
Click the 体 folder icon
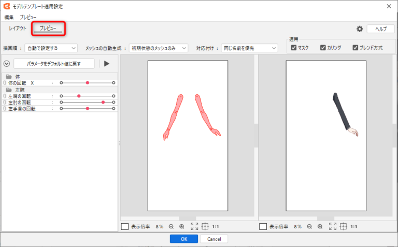[x=9, y=77]
